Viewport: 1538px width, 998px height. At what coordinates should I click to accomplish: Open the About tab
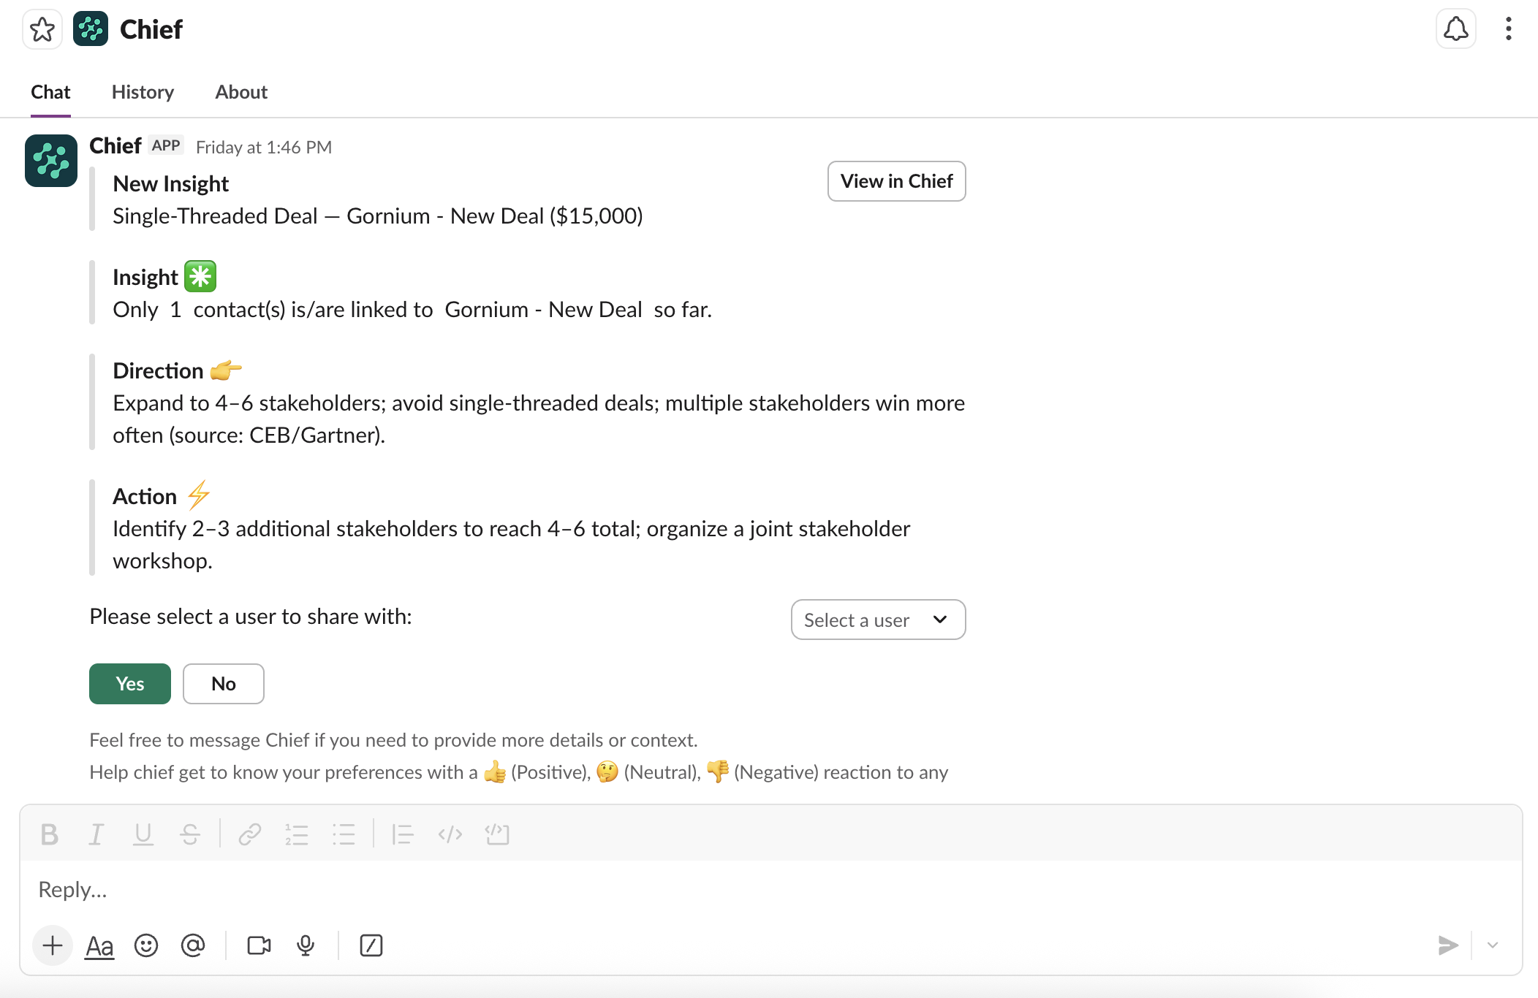(x=240, y=92)
